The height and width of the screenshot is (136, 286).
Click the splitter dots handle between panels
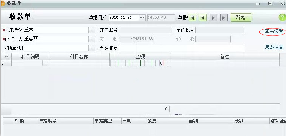pos(144,116)
